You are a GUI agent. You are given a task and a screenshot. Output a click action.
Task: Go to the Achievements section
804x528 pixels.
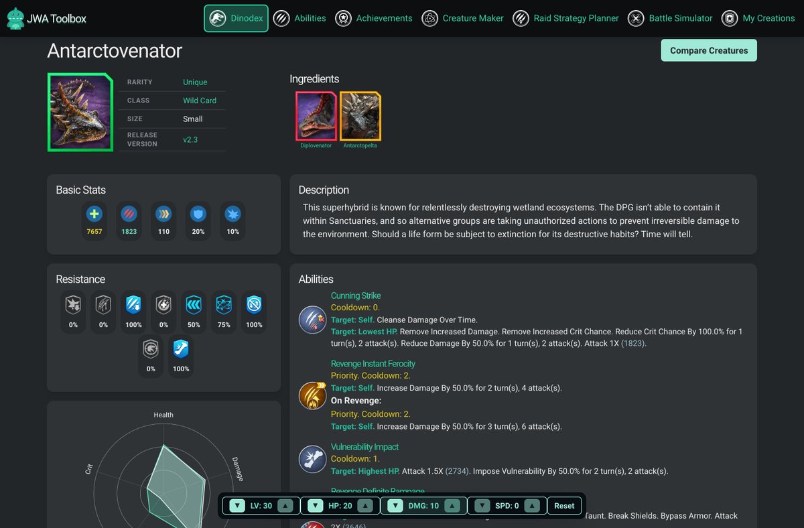click(x=374, y=19)
